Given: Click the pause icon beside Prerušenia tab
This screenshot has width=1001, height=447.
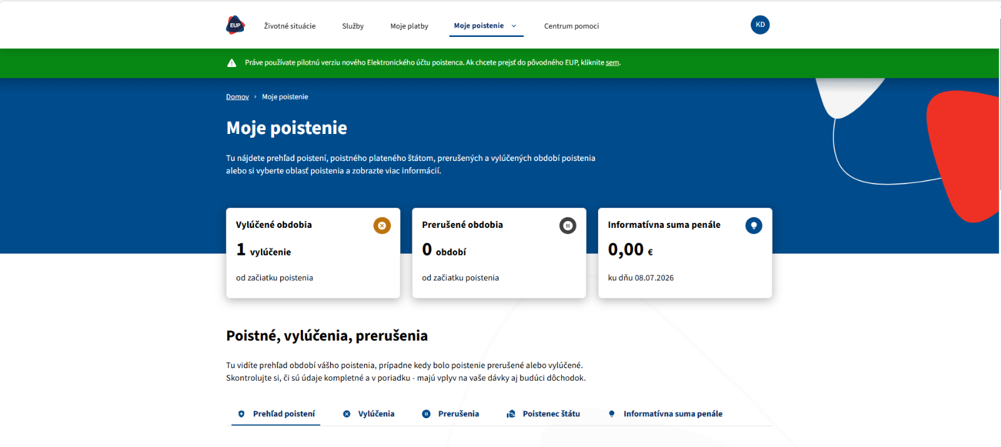Looking at the screenshot, I should [x=426, y=414].
